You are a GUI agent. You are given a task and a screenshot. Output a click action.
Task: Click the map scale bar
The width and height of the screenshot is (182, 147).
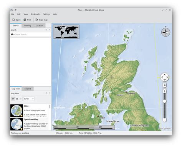84,127
